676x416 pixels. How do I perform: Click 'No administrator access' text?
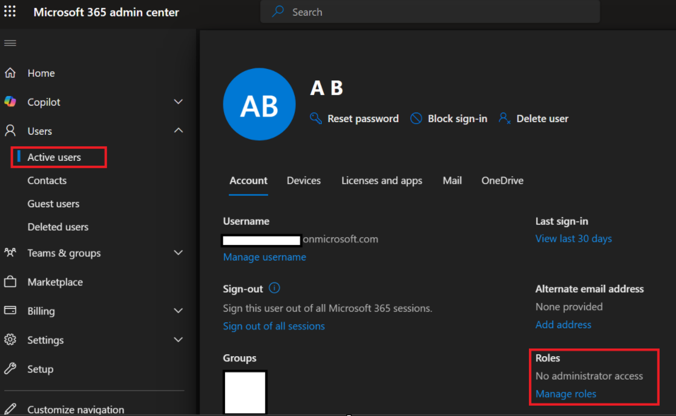click(x=589, y=376)
